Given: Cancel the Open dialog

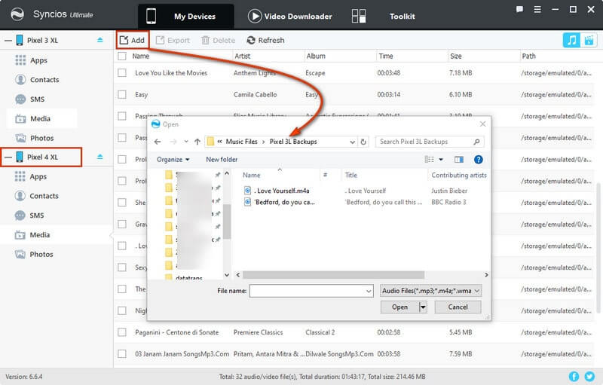Looking at the screenshot, I should click(x=458, y=307).
